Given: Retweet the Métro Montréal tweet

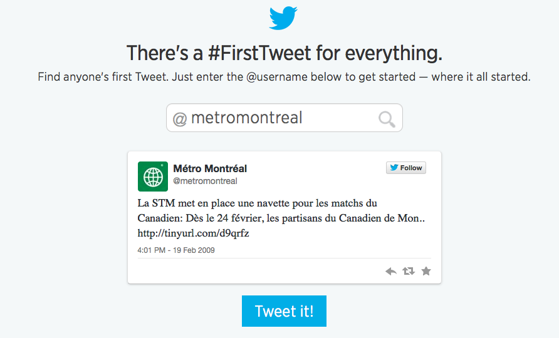Looking at the screenshot, I should (x=409, y=271).
